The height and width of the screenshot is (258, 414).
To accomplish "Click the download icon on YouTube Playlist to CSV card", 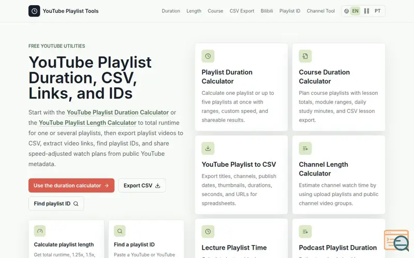I will pyautogui.click(x=208, y=149).
